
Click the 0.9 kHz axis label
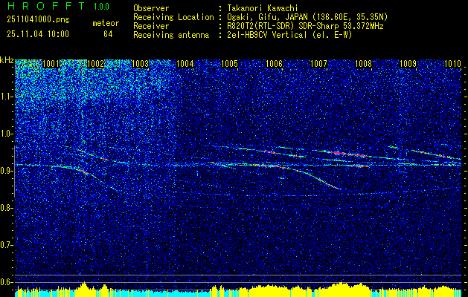click(7, 171)
